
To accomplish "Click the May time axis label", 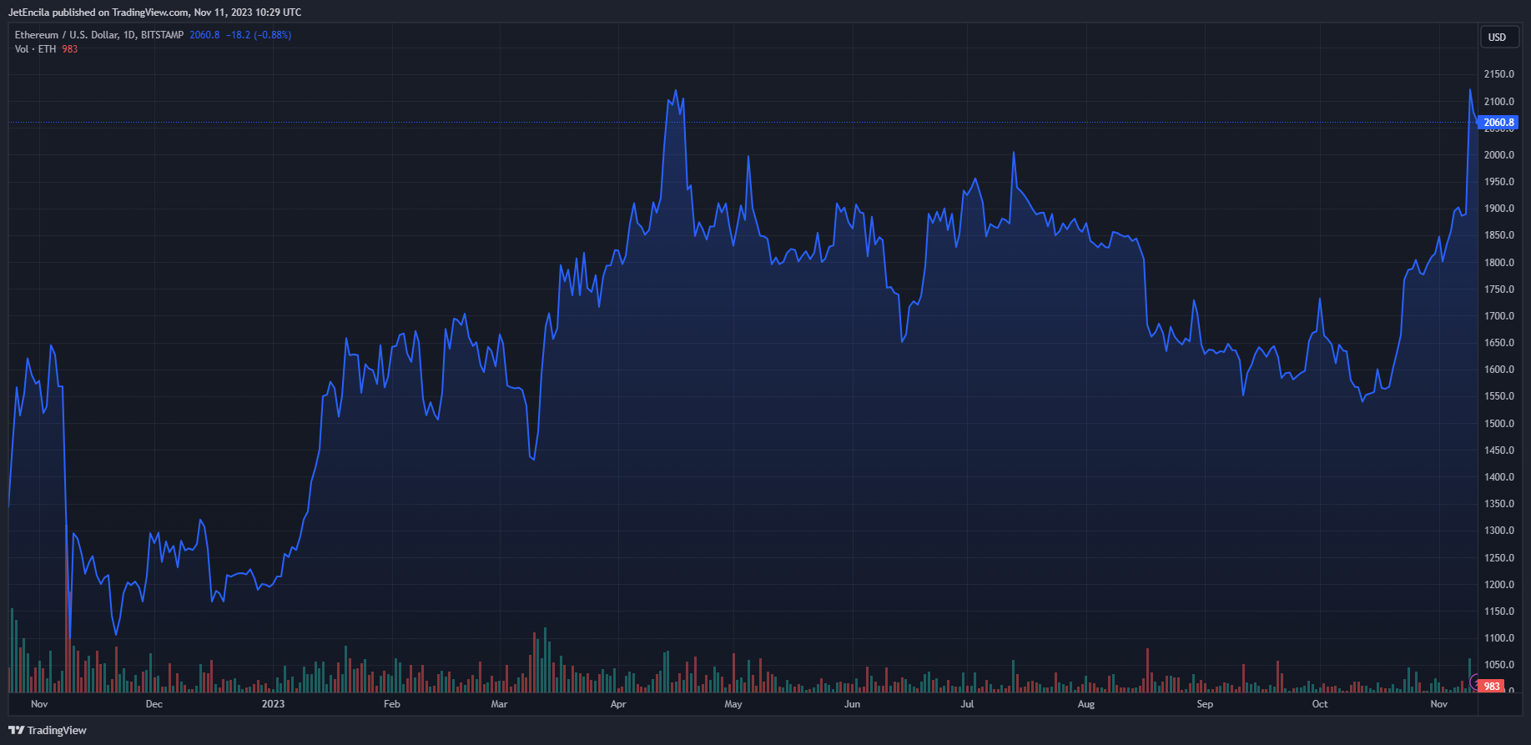I will tap(733, 704).
